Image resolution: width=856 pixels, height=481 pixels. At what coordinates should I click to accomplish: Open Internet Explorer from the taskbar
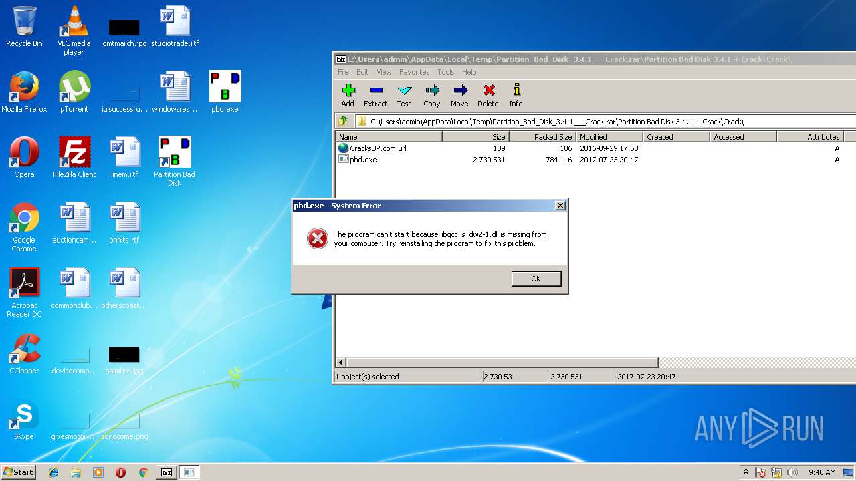pos(53,472)
